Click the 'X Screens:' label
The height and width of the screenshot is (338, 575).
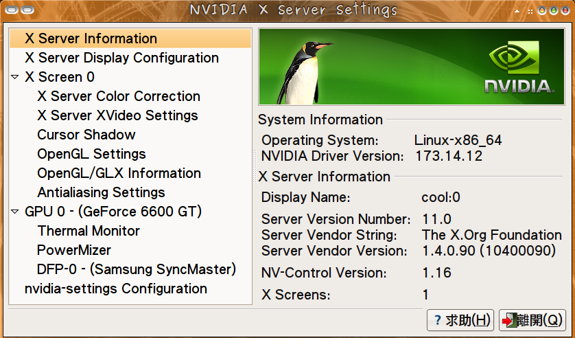coord(296,295)
